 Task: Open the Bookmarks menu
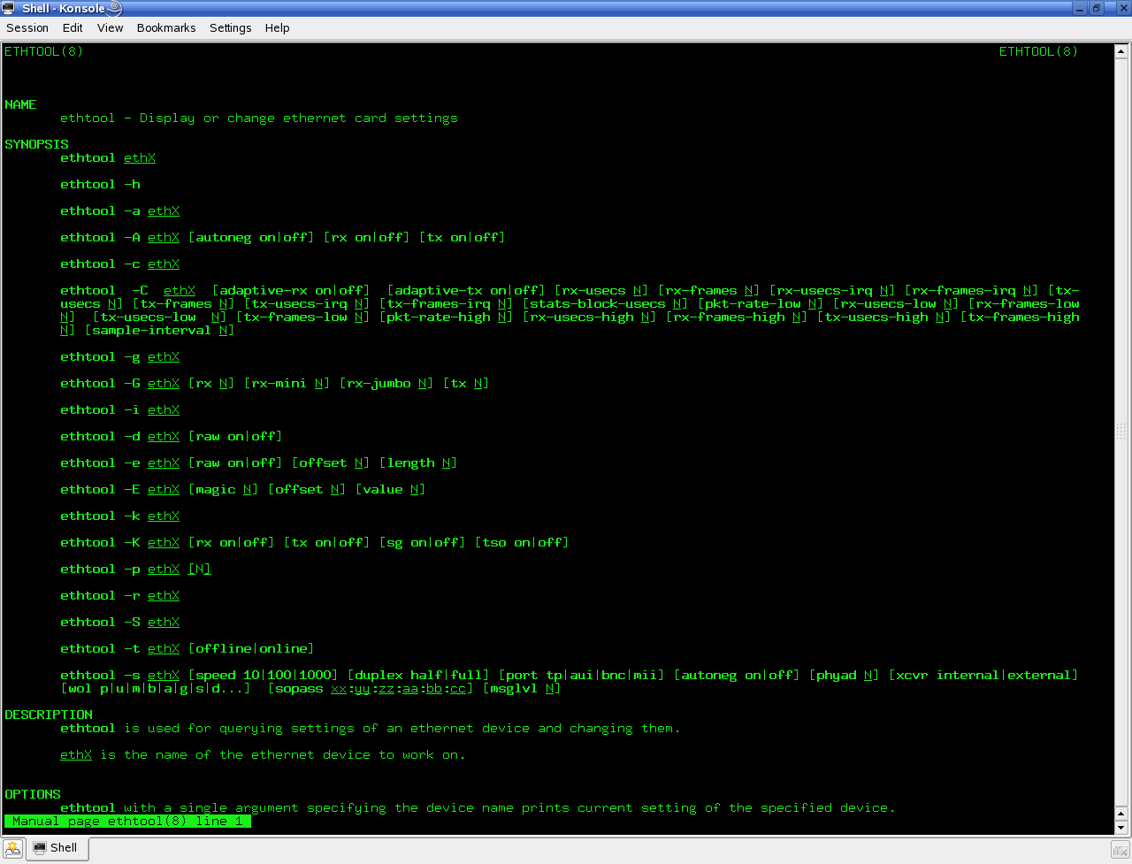coord(166,28)
